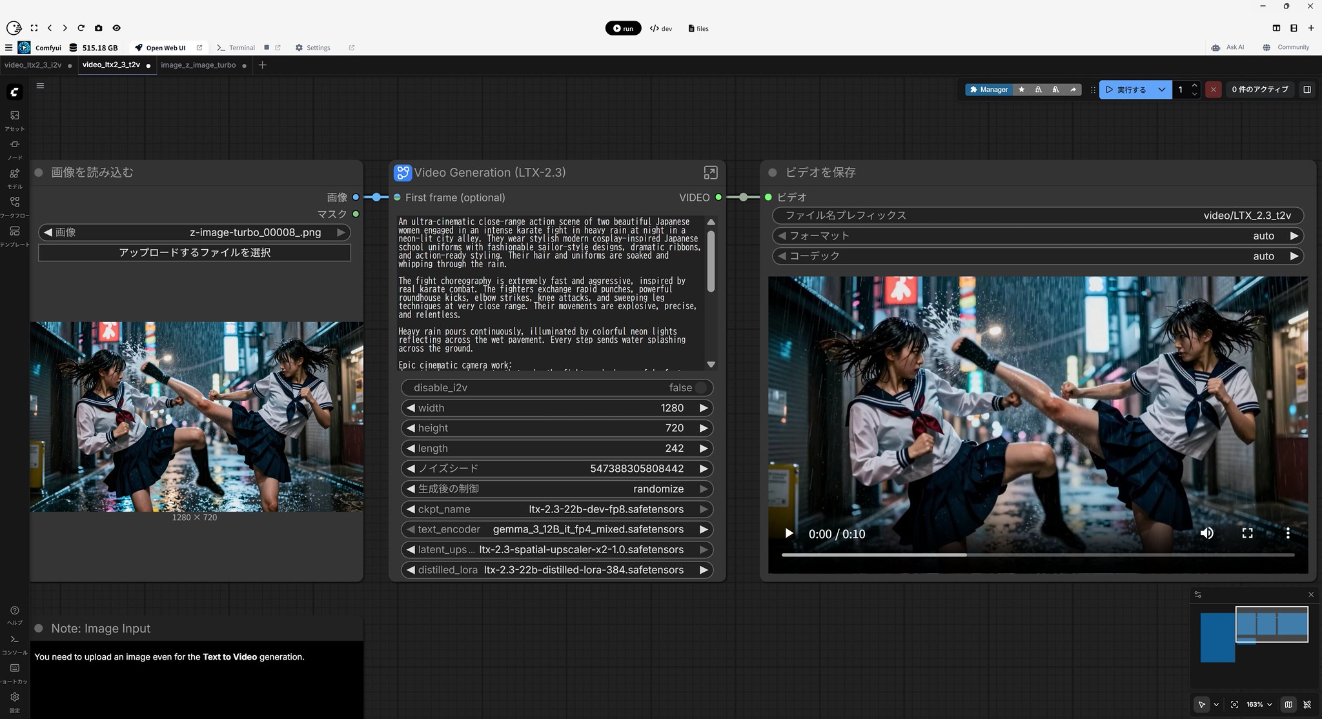Switch to the image_z_image_turbo tab
Image resolution: width=1322 pixels, height=719 pixels.
(x=198, y=65)
